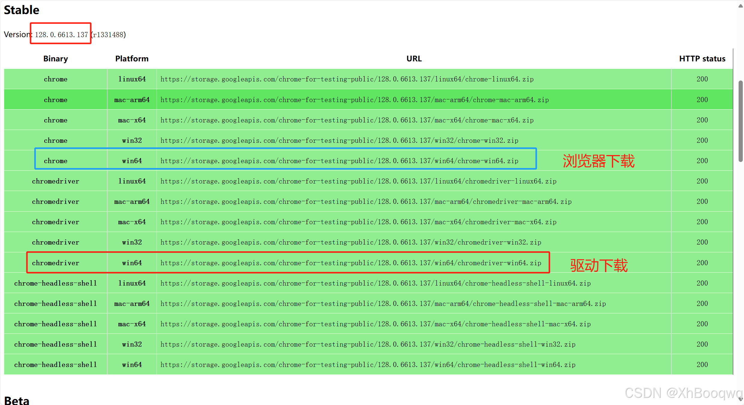The image size is (744, 405).
Task: Click the chrome mac-x64 zip URL
Action: [347, 120]
